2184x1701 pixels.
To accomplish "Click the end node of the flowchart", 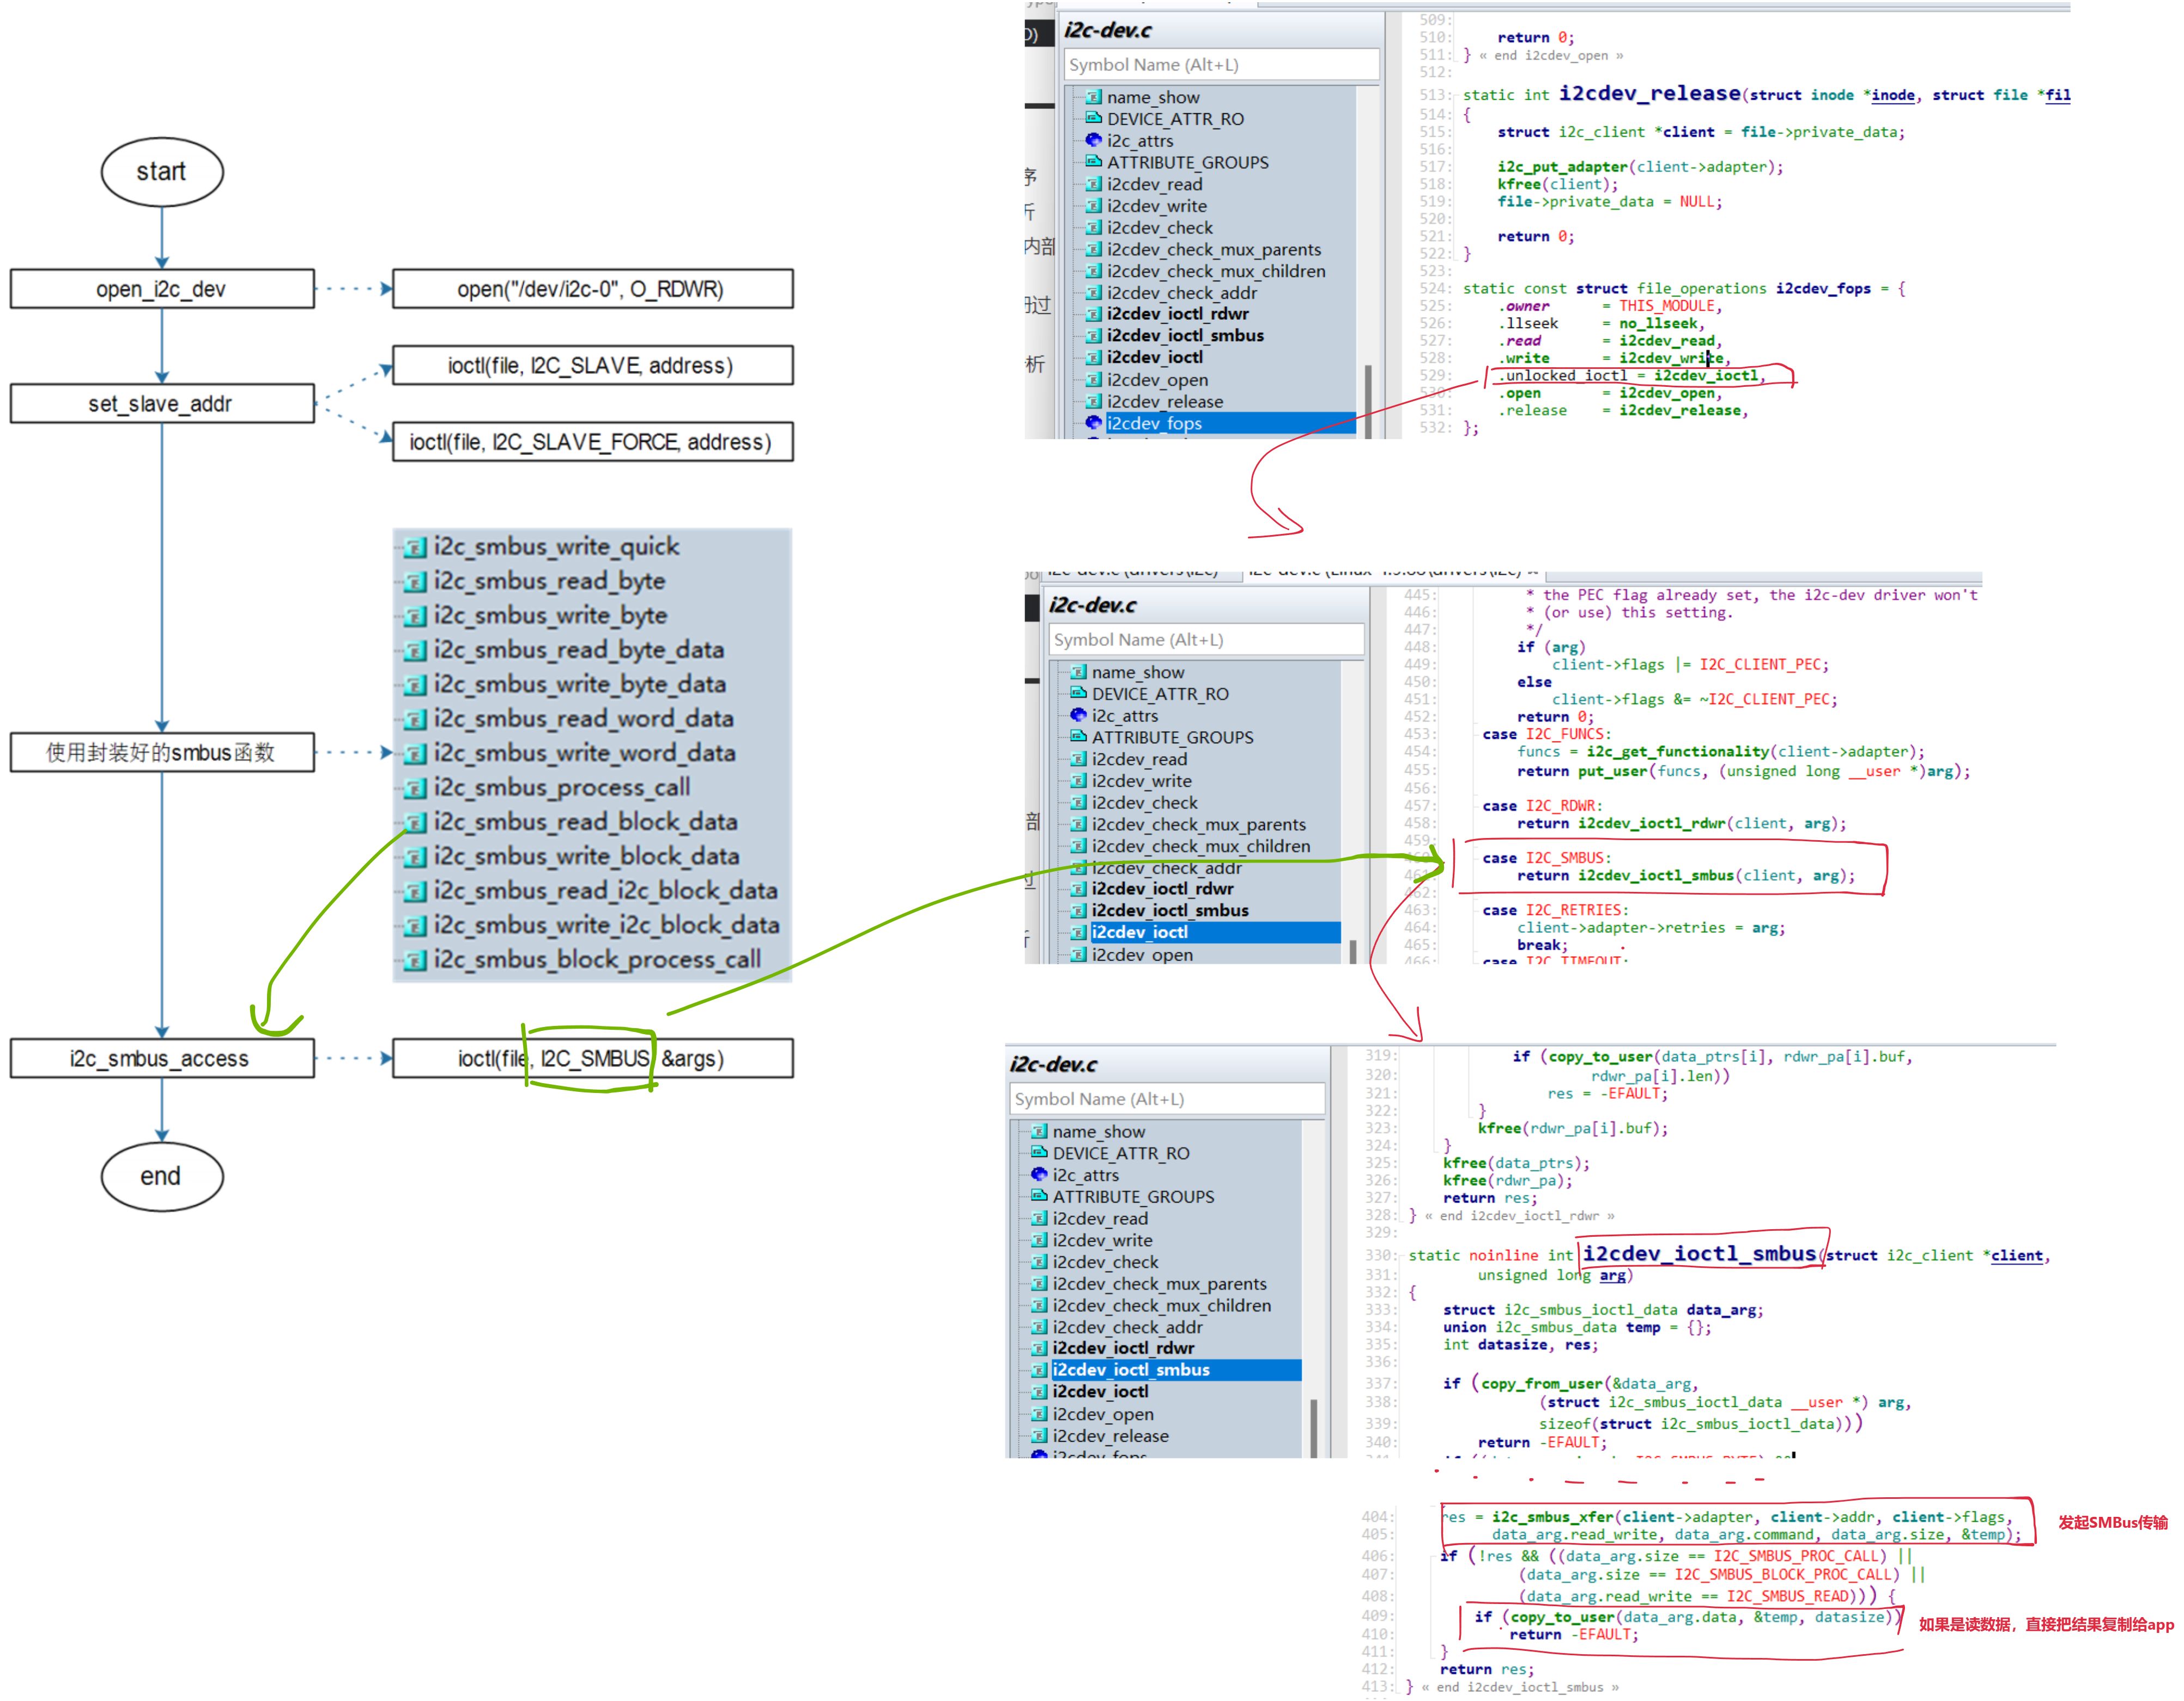I will click(162, 1177).
